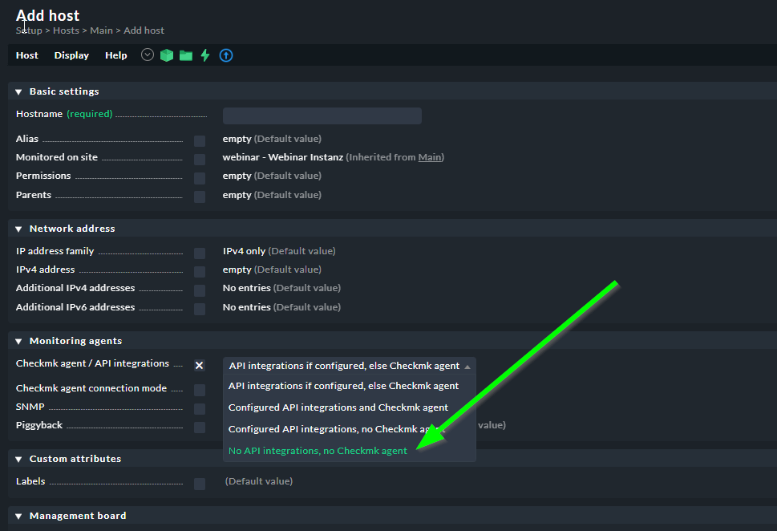Image resolution: width=777 pixels, height=531 pixels.
Task: Click the blue circled up-arrow icon
Action: pos(226,55)
